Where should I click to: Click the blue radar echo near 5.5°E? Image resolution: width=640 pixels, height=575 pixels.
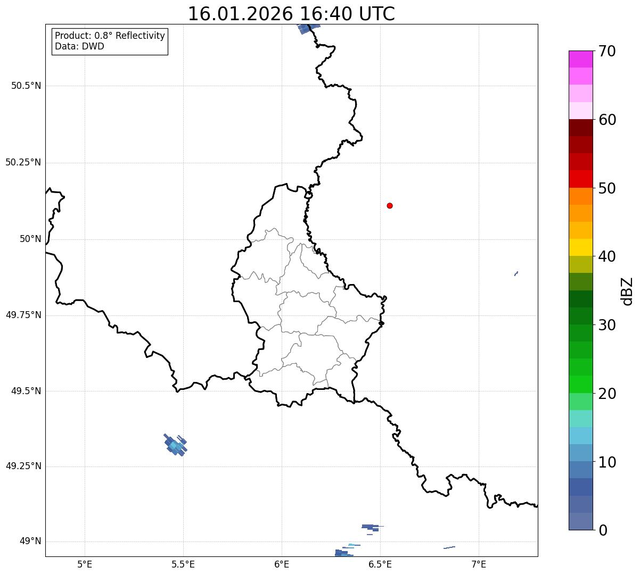(175, 445)
